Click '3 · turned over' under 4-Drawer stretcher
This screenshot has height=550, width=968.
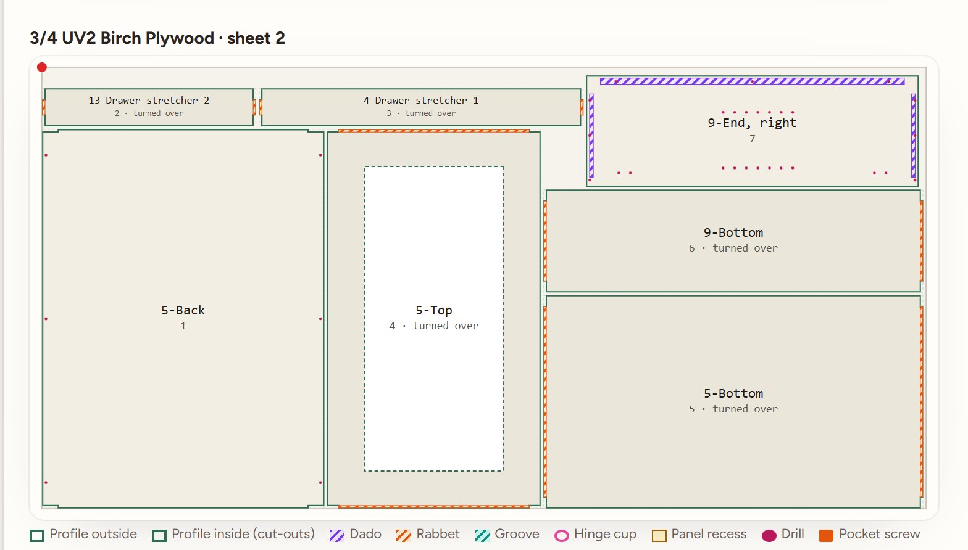point(421,113)
